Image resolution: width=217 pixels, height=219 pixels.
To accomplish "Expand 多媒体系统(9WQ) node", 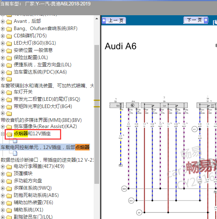I will click(x=3, y=189).
